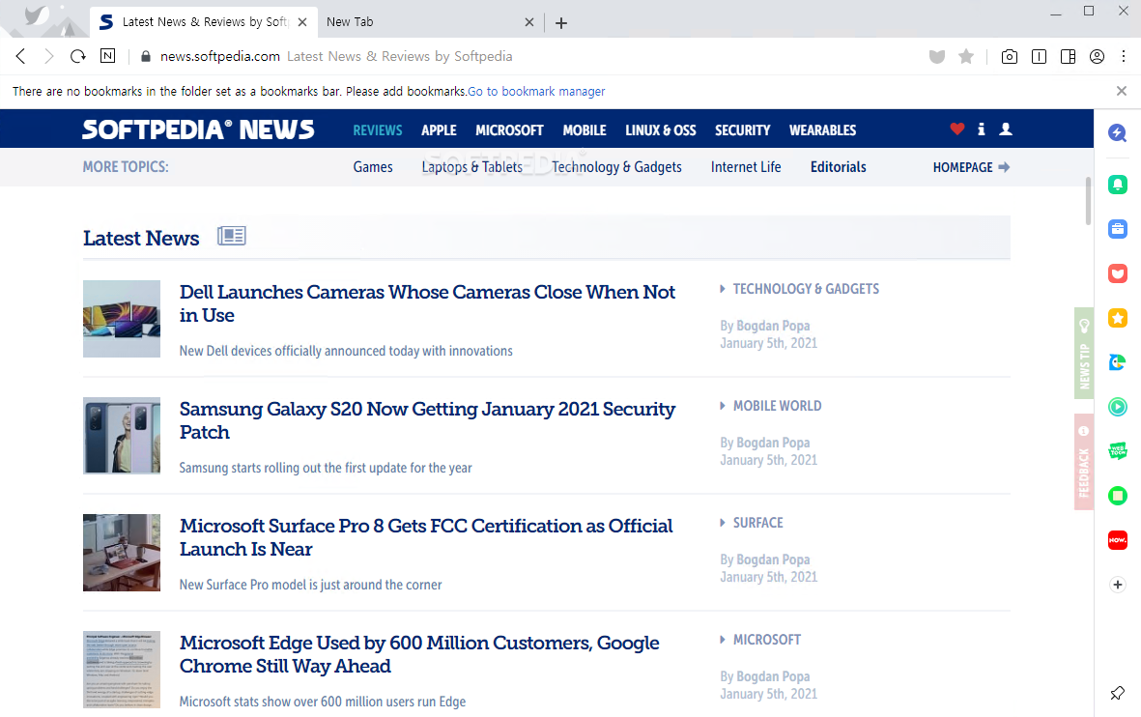Add a new sidebar app with plus
This screenshot has width=1141, height=717.
pyautogui.click(x=1118, y=585)
